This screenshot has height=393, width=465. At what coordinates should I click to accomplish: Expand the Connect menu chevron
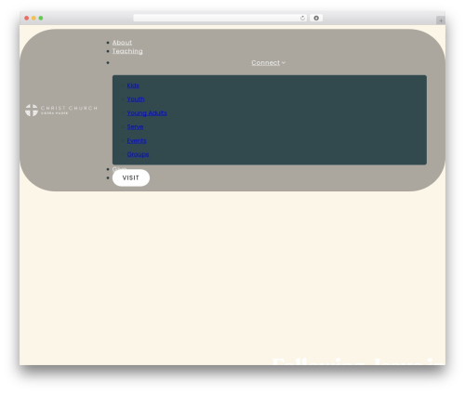point(284,62)
